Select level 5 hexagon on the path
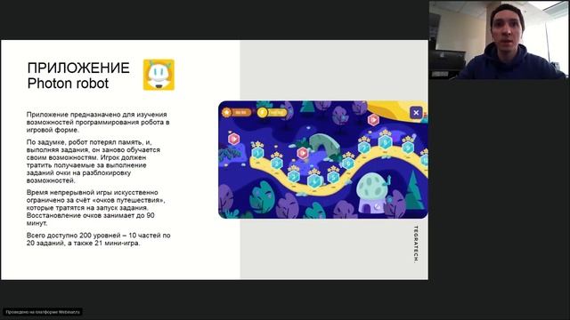 click(333, 177)
